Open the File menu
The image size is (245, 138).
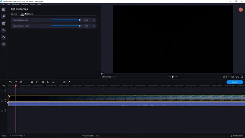pyautogui.click(x=3, y=4)
